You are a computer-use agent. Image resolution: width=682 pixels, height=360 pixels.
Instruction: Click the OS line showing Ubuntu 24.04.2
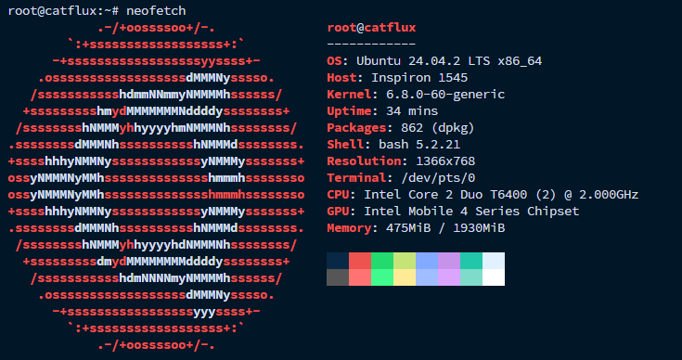434,61
